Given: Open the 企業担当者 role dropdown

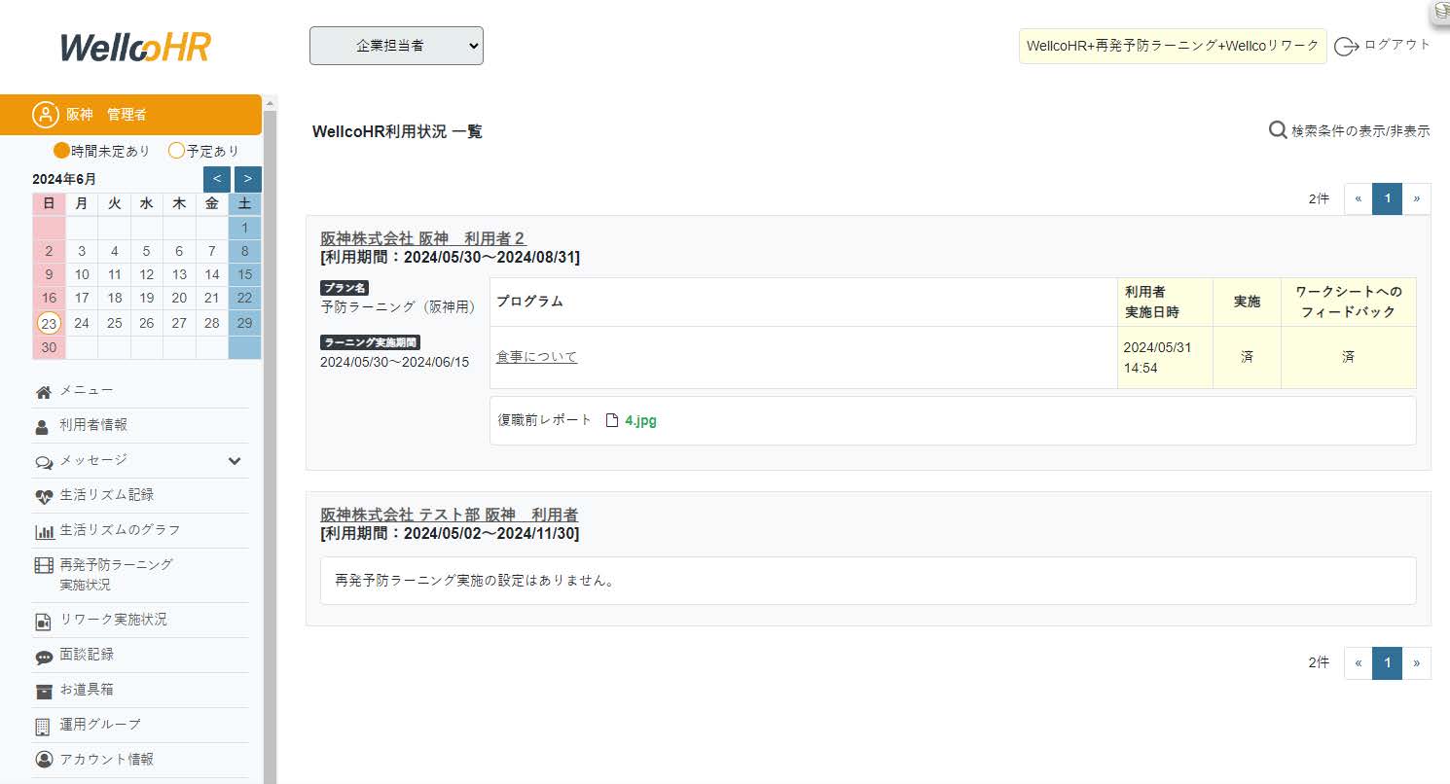Looking at the screenshot, I should [396, 46].
